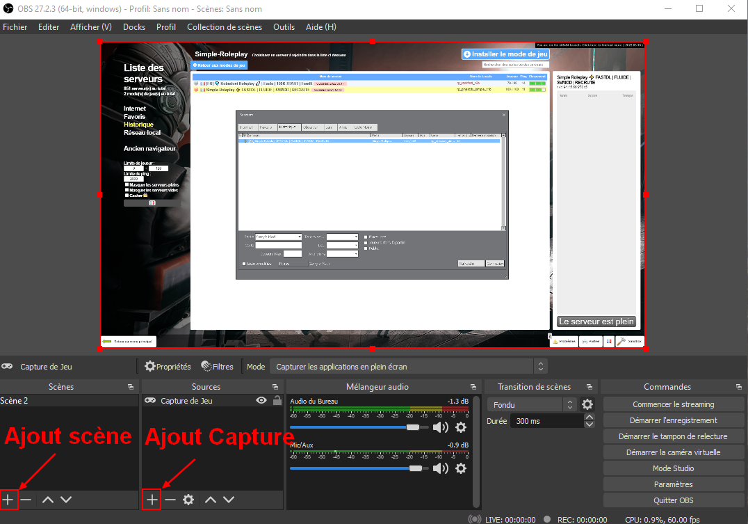Open the Collection de scènes menu
Viewport: 748px width, 524px height.
click(x=225, y=26)
